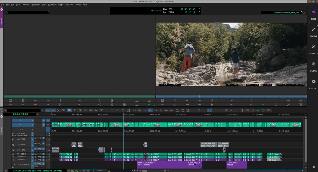
Task: Click the Overwrite red arrow under source monitor
Action: [x=149, y=100]
